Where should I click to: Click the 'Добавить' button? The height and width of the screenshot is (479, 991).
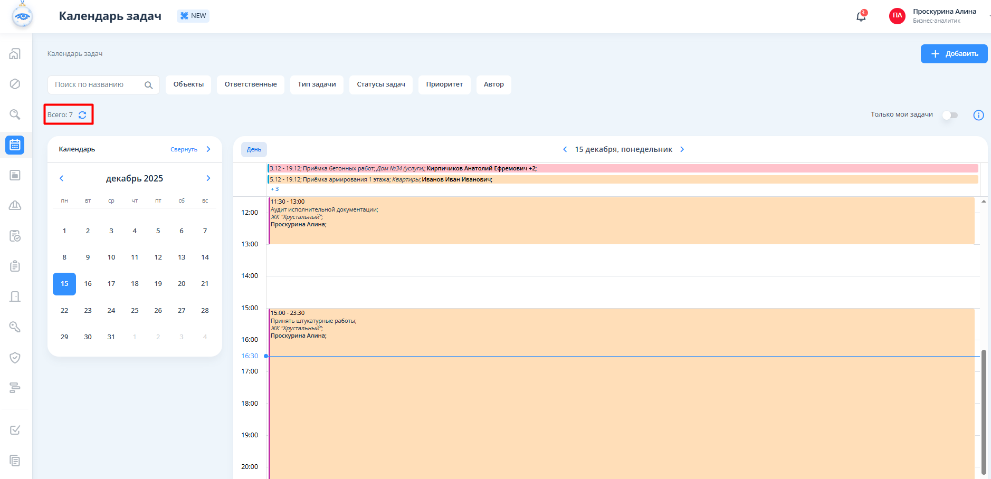point(954,54)
